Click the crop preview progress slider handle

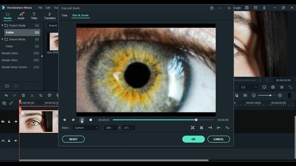coord(196,120)
